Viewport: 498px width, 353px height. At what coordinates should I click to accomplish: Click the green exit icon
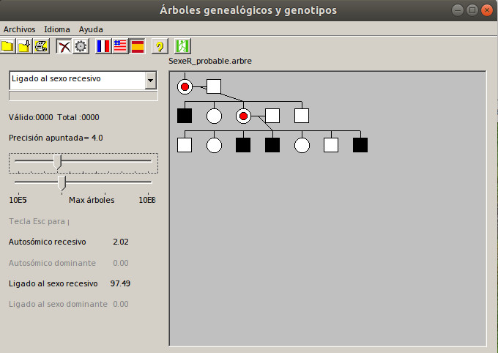[x=182, y=46]
